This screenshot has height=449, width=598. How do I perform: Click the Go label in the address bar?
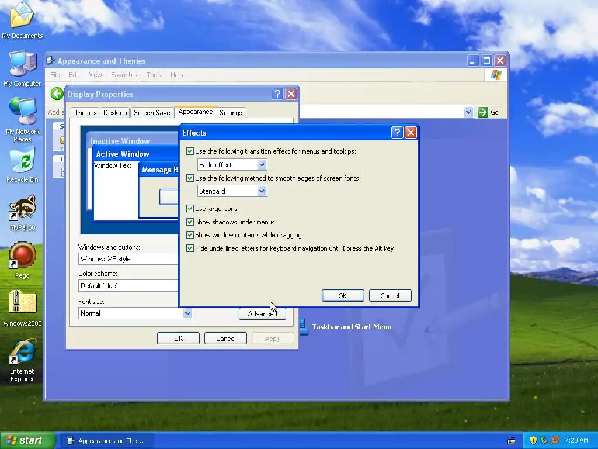pos(494,112)
